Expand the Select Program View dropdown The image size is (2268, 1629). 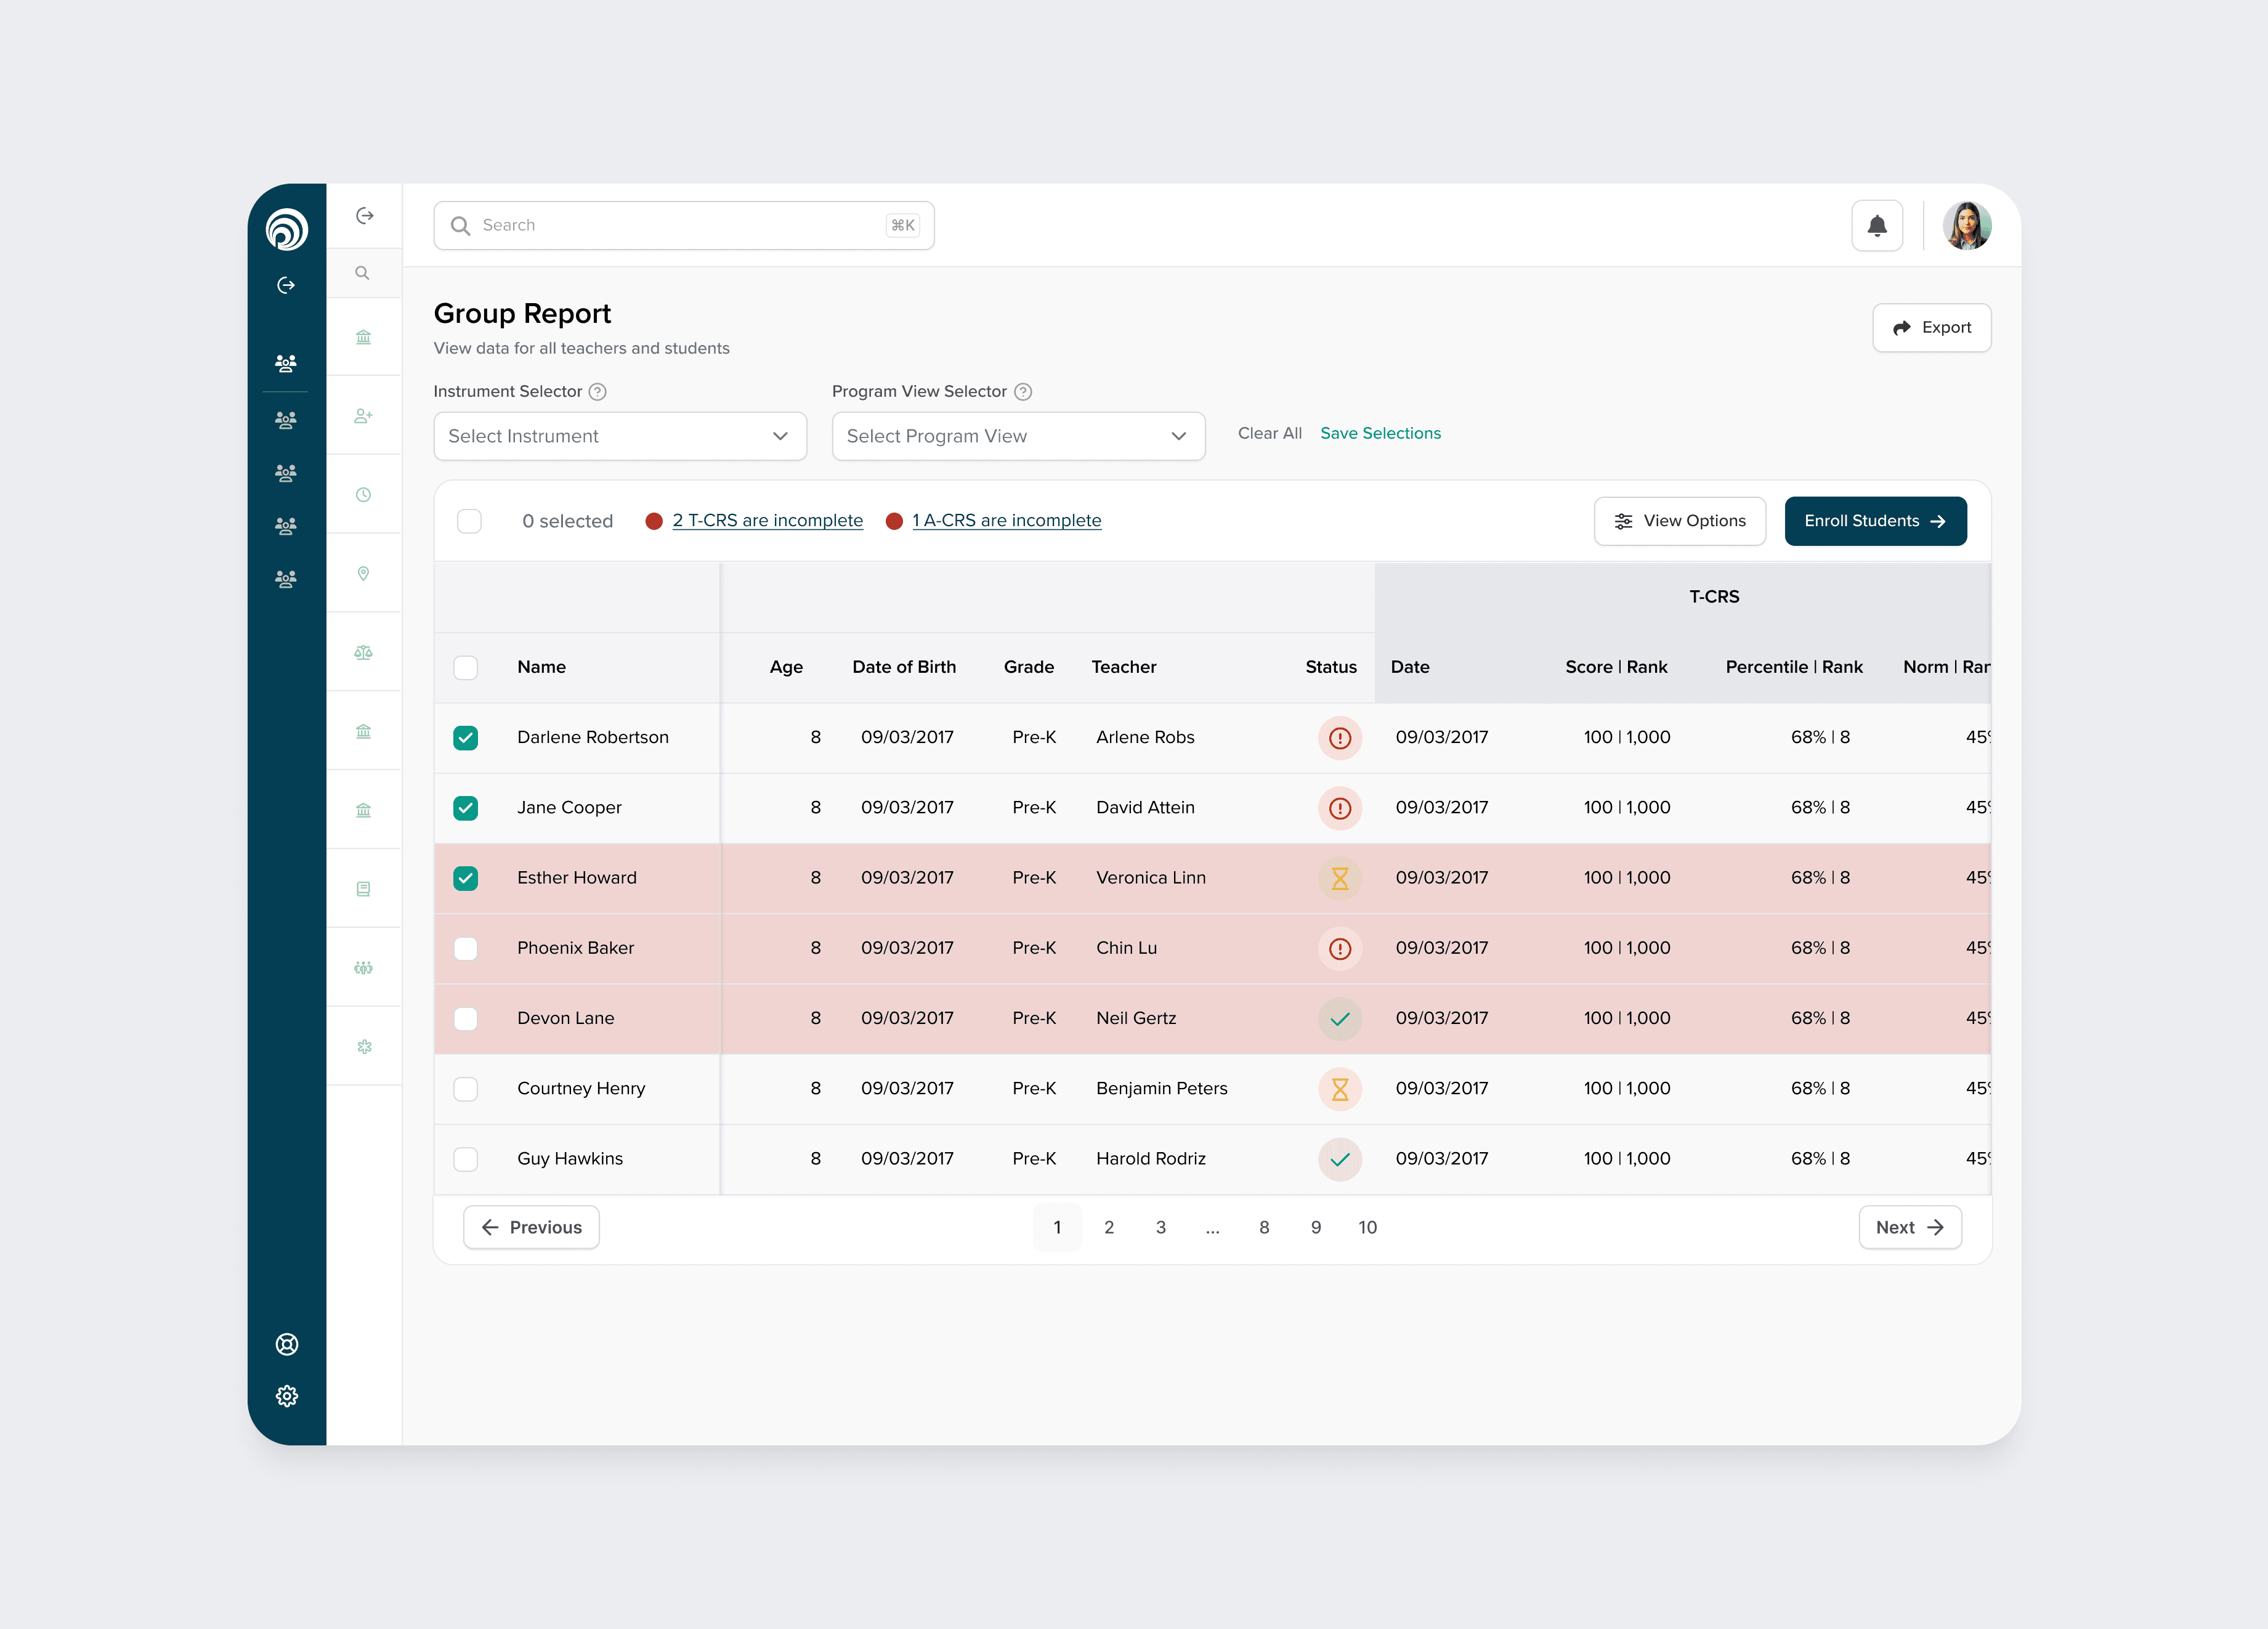[1017, 436]
